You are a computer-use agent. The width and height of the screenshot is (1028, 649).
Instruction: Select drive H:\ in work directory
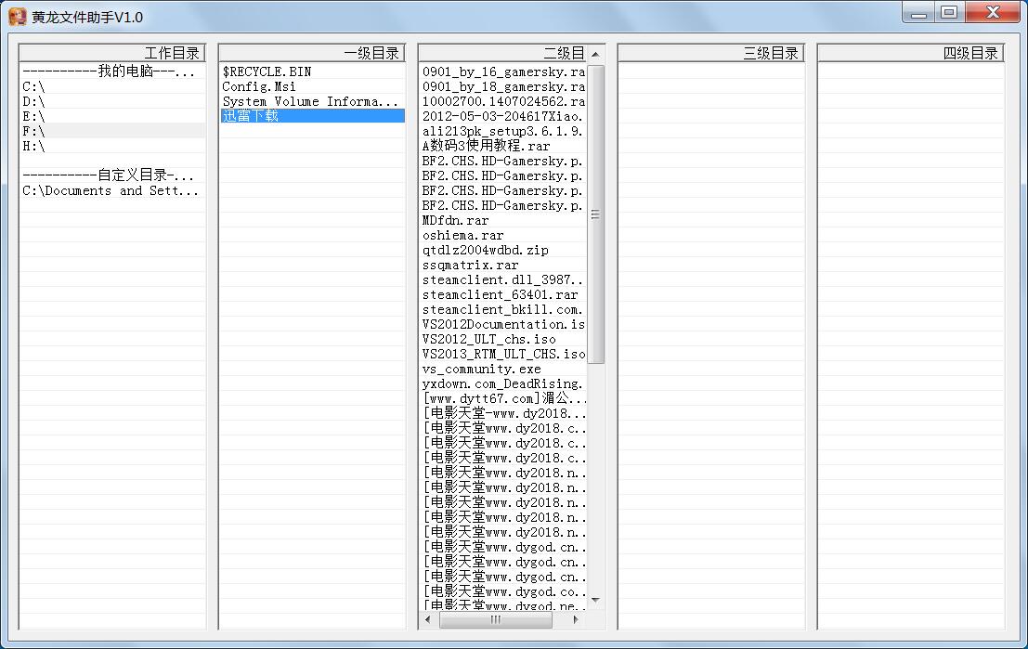coord(112,146)
